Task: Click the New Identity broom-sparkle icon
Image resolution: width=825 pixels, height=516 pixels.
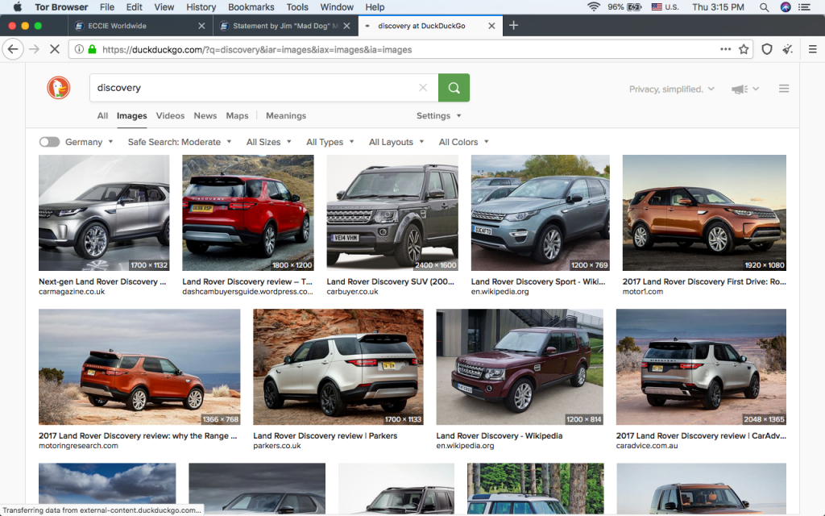Action: [x=788, y=49]
